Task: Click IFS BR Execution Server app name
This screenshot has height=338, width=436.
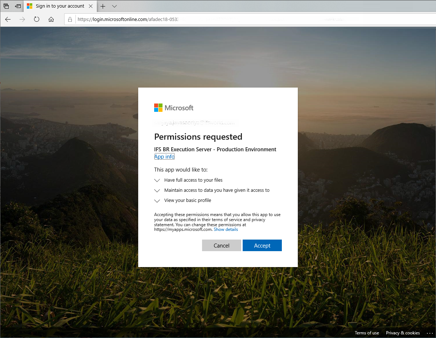Action: (x=215, y=149)
